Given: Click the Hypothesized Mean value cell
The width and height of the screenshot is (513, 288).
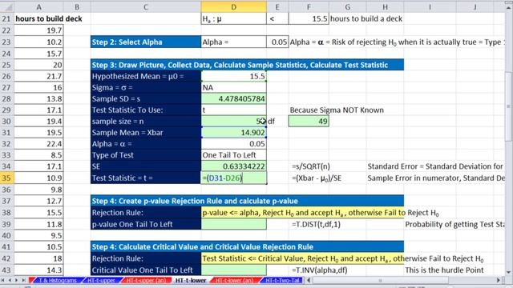Looking at the screenshot, I should [233, 76].
